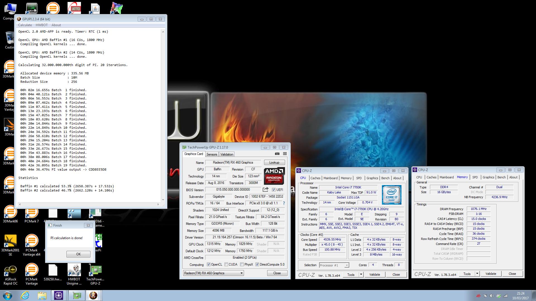Toggle the DirectCompute 5.0 checkbox

coord(257,264)
